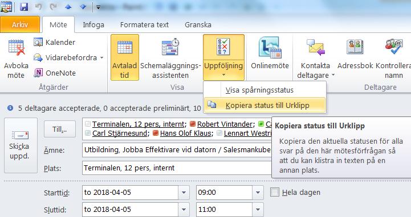
Task: Click the Sluttid date field
Action: [131, 210]
